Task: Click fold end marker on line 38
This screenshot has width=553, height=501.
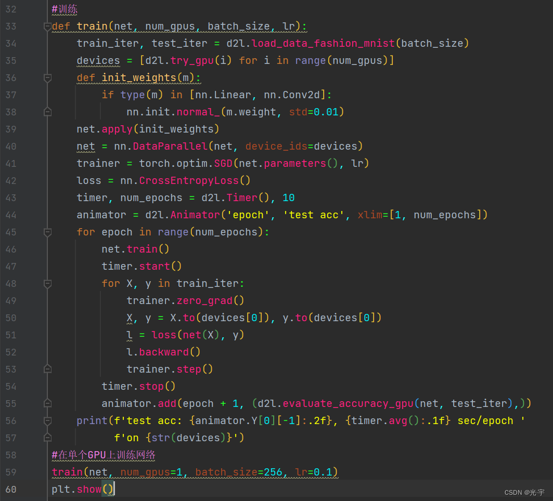Action: pyautogui.click(x=47, y=112)
